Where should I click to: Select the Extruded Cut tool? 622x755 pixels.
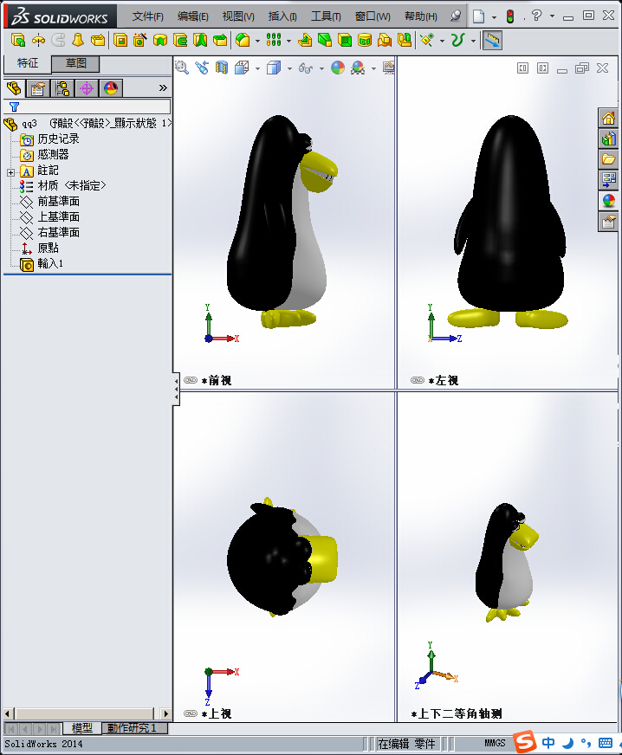pos(120,41)
